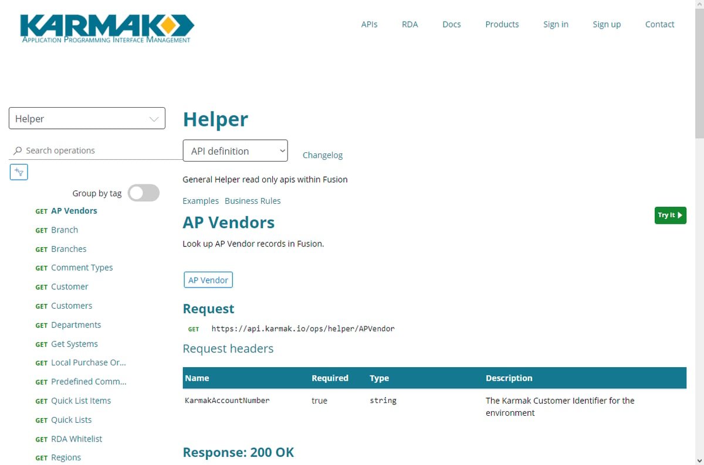Viewport: 704px width, 465px height.
Task: Click the Changelog link
Action: [x=323, y=155]
